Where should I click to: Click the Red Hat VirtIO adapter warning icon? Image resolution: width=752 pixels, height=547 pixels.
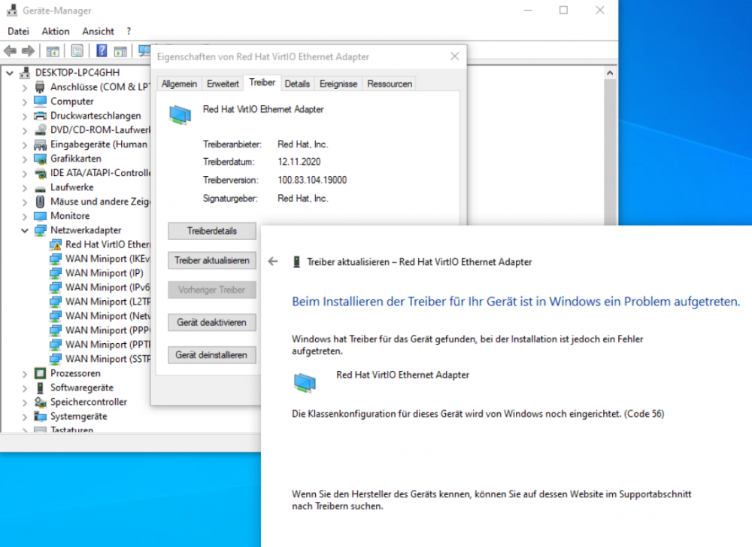56,245
